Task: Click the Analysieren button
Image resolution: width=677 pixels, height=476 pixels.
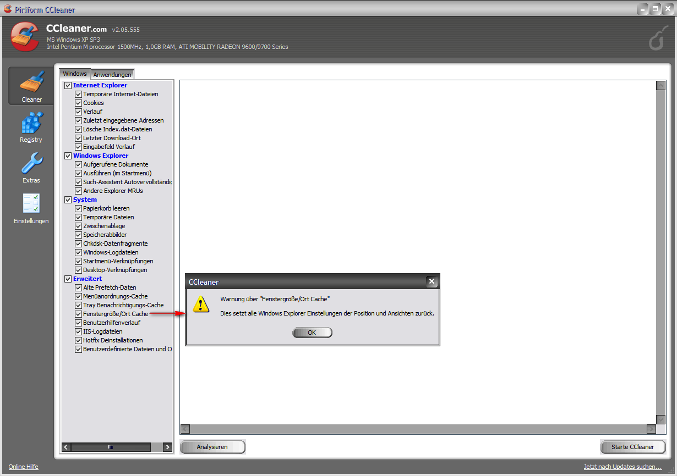Action: coord(212,447)
